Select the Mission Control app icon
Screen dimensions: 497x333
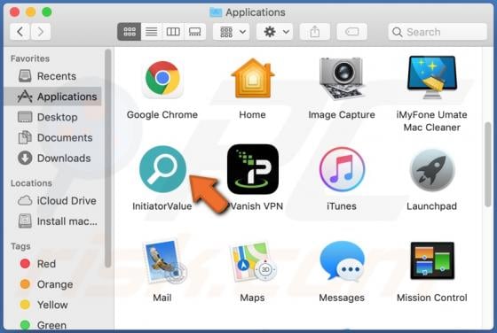(x=432, y=261)
